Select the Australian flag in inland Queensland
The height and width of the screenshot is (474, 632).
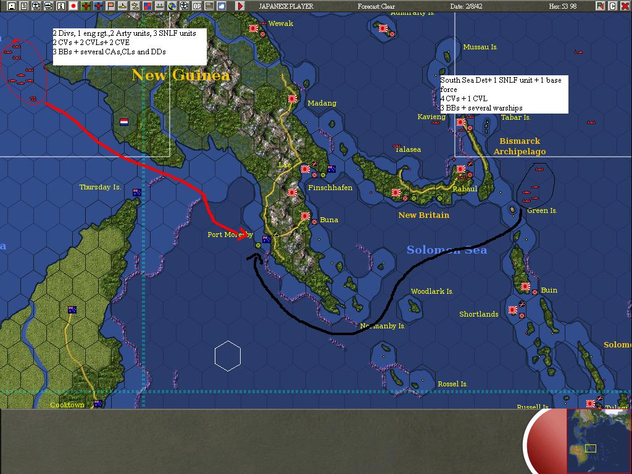click(x=72, y=310)
